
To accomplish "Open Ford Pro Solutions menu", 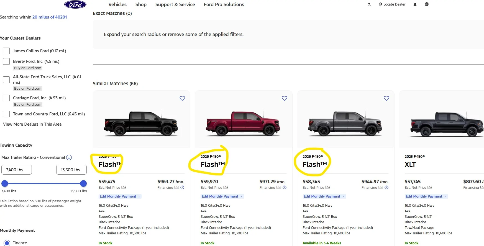I will [224, 4].
